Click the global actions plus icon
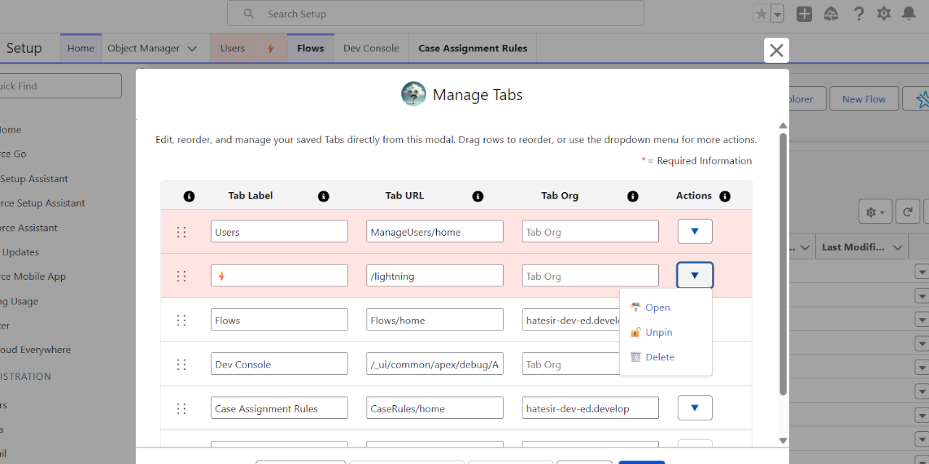 804,14
